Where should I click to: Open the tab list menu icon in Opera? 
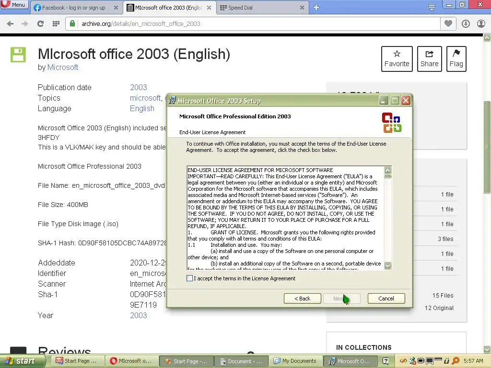click(x=432, y=8)
